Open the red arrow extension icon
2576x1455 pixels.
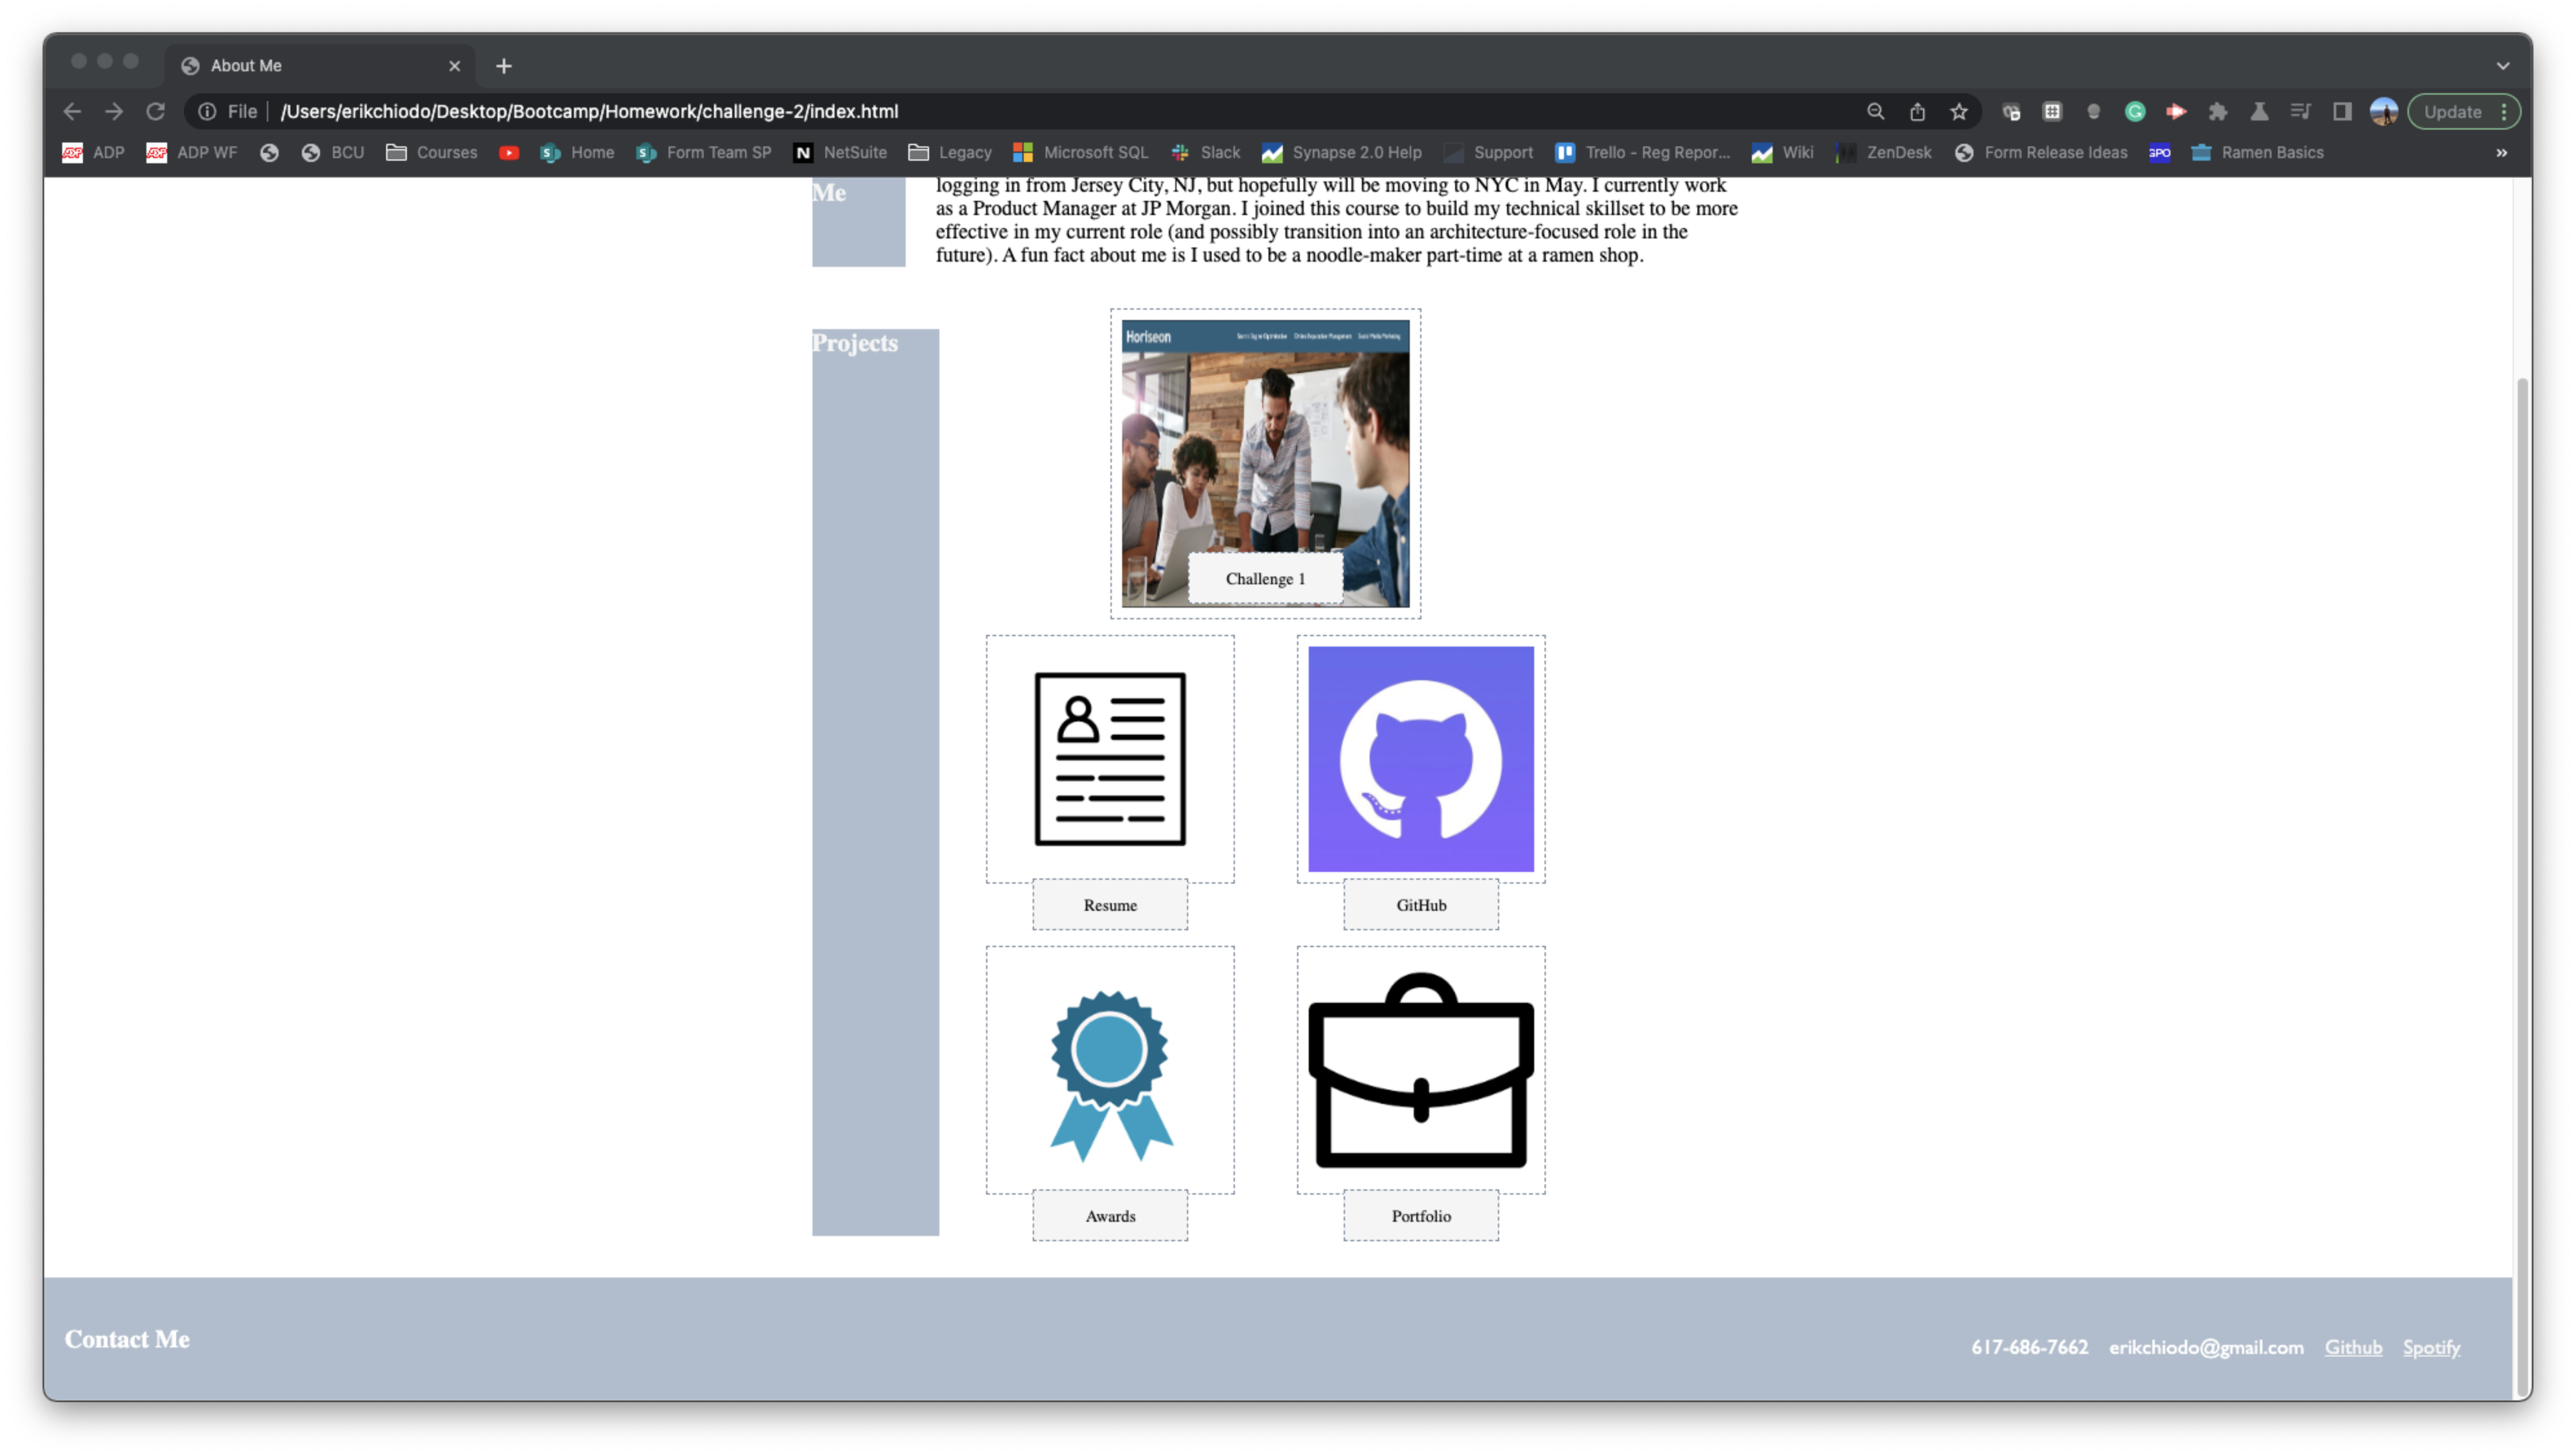click(x=2176, y=112)
